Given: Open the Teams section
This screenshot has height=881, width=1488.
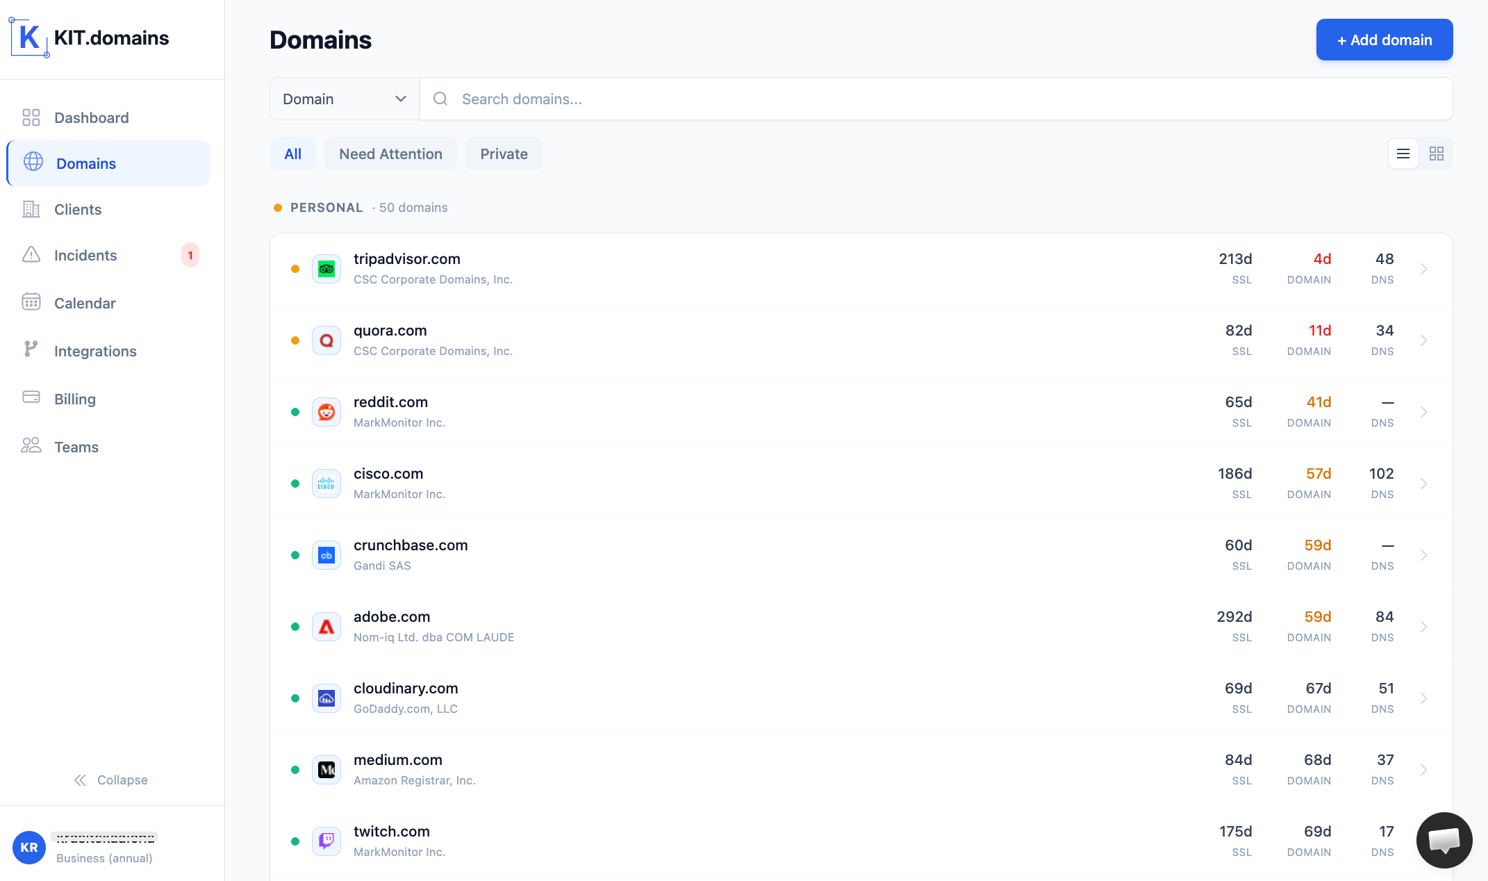Looking at the screenshot, I should [76, 447].
